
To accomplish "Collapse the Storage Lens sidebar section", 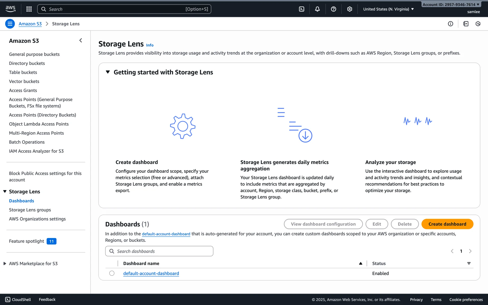I will pos(5,191).
